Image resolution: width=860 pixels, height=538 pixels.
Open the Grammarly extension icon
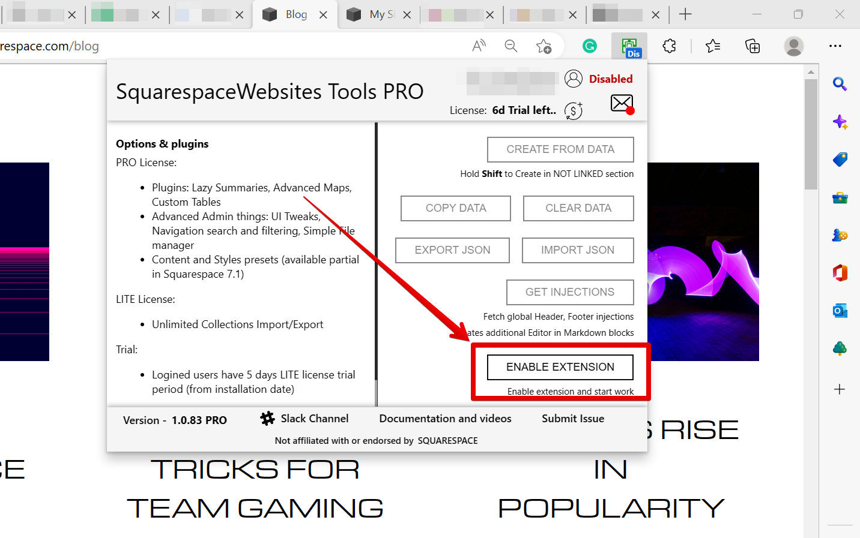[590, 46]
